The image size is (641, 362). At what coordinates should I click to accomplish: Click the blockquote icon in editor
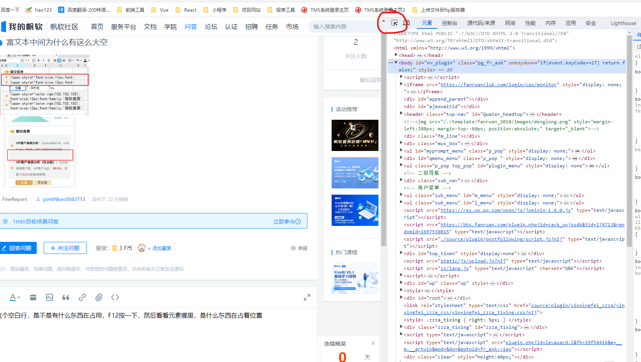click(x=66, y=297)
